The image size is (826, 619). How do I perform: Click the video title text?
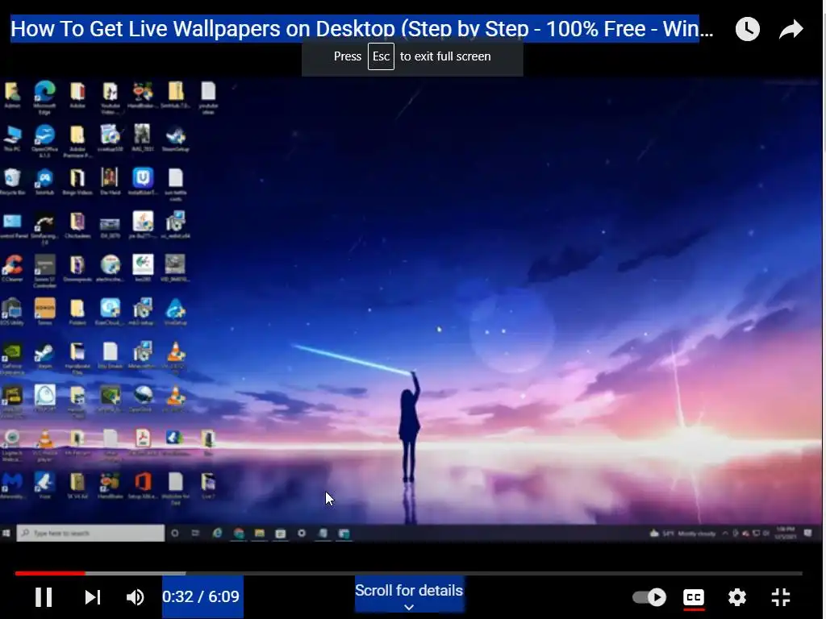tap(362, 28)
